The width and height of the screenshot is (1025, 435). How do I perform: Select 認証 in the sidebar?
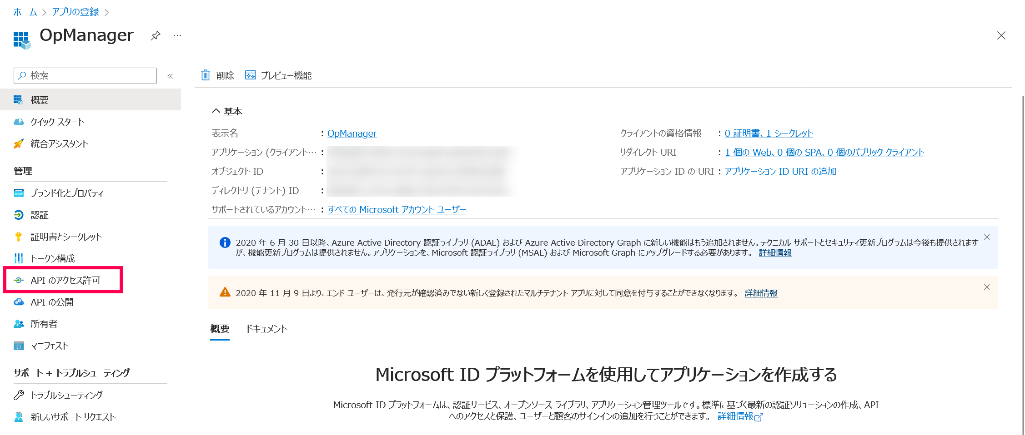40,215
